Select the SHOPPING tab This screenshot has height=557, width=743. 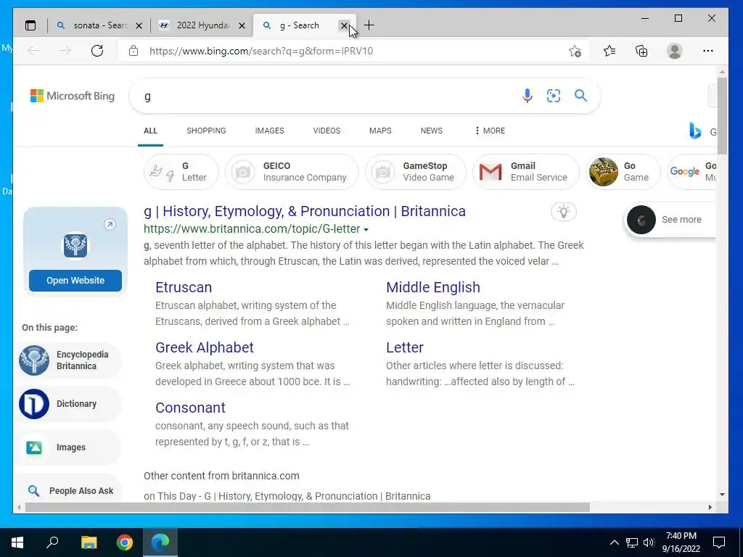click(206, 131)
